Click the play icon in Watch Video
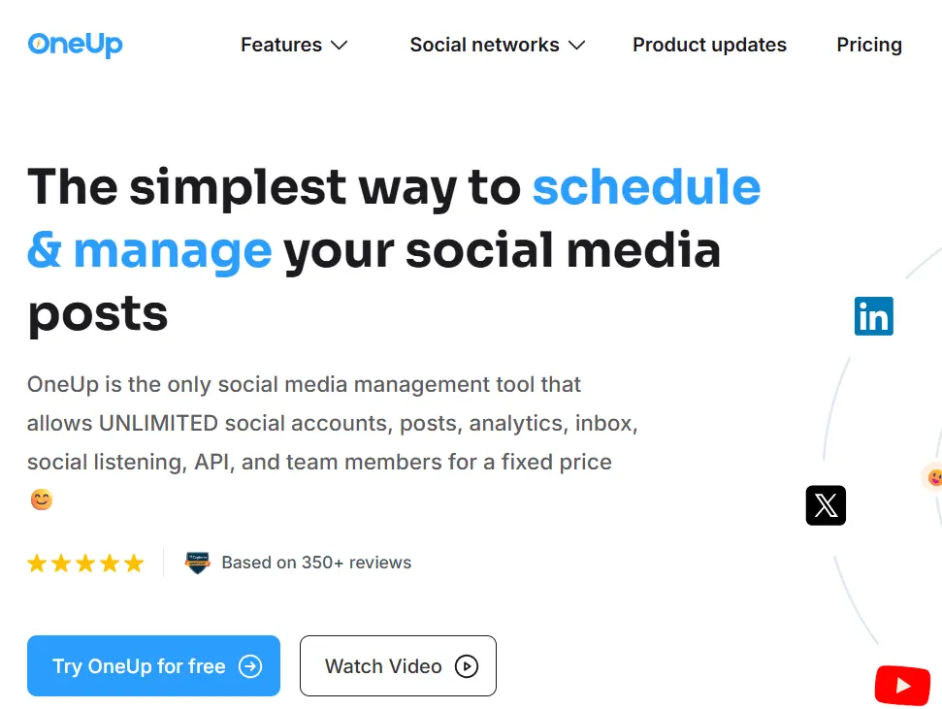 tap(467, 666)
